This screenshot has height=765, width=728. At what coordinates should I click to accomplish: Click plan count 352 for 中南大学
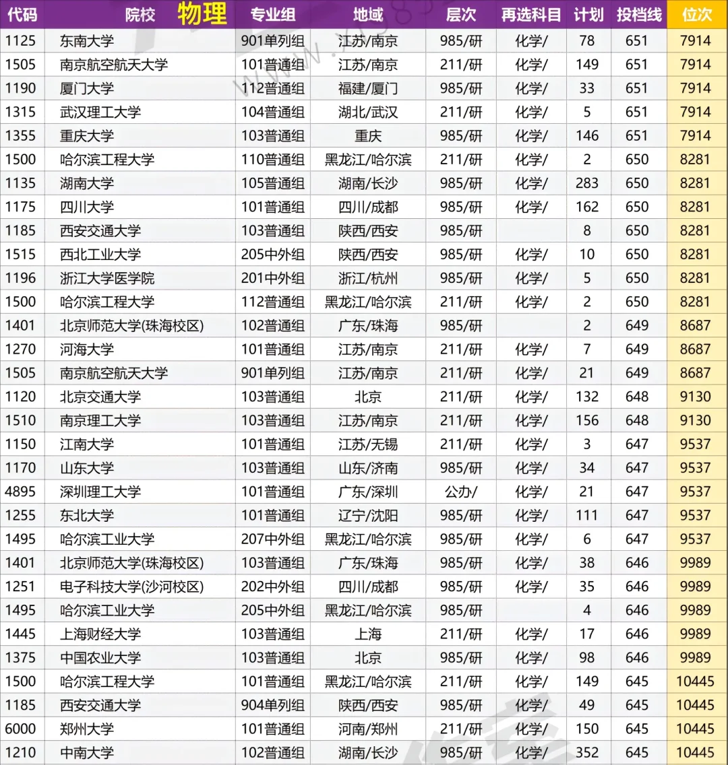(x=587, y=752)
